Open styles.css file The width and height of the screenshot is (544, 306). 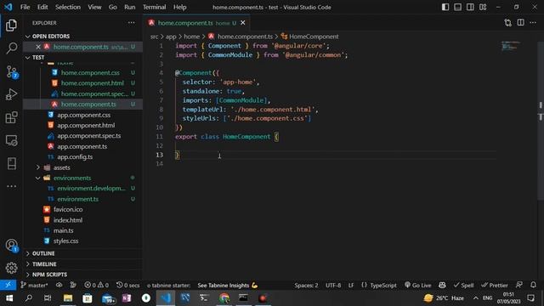[x=65, y=241]
